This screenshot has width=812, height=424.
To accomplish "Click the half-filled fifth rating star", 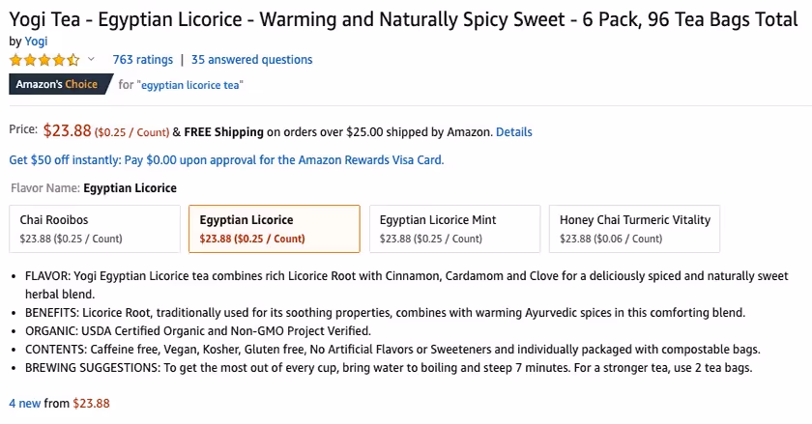I will pos(73,60).
